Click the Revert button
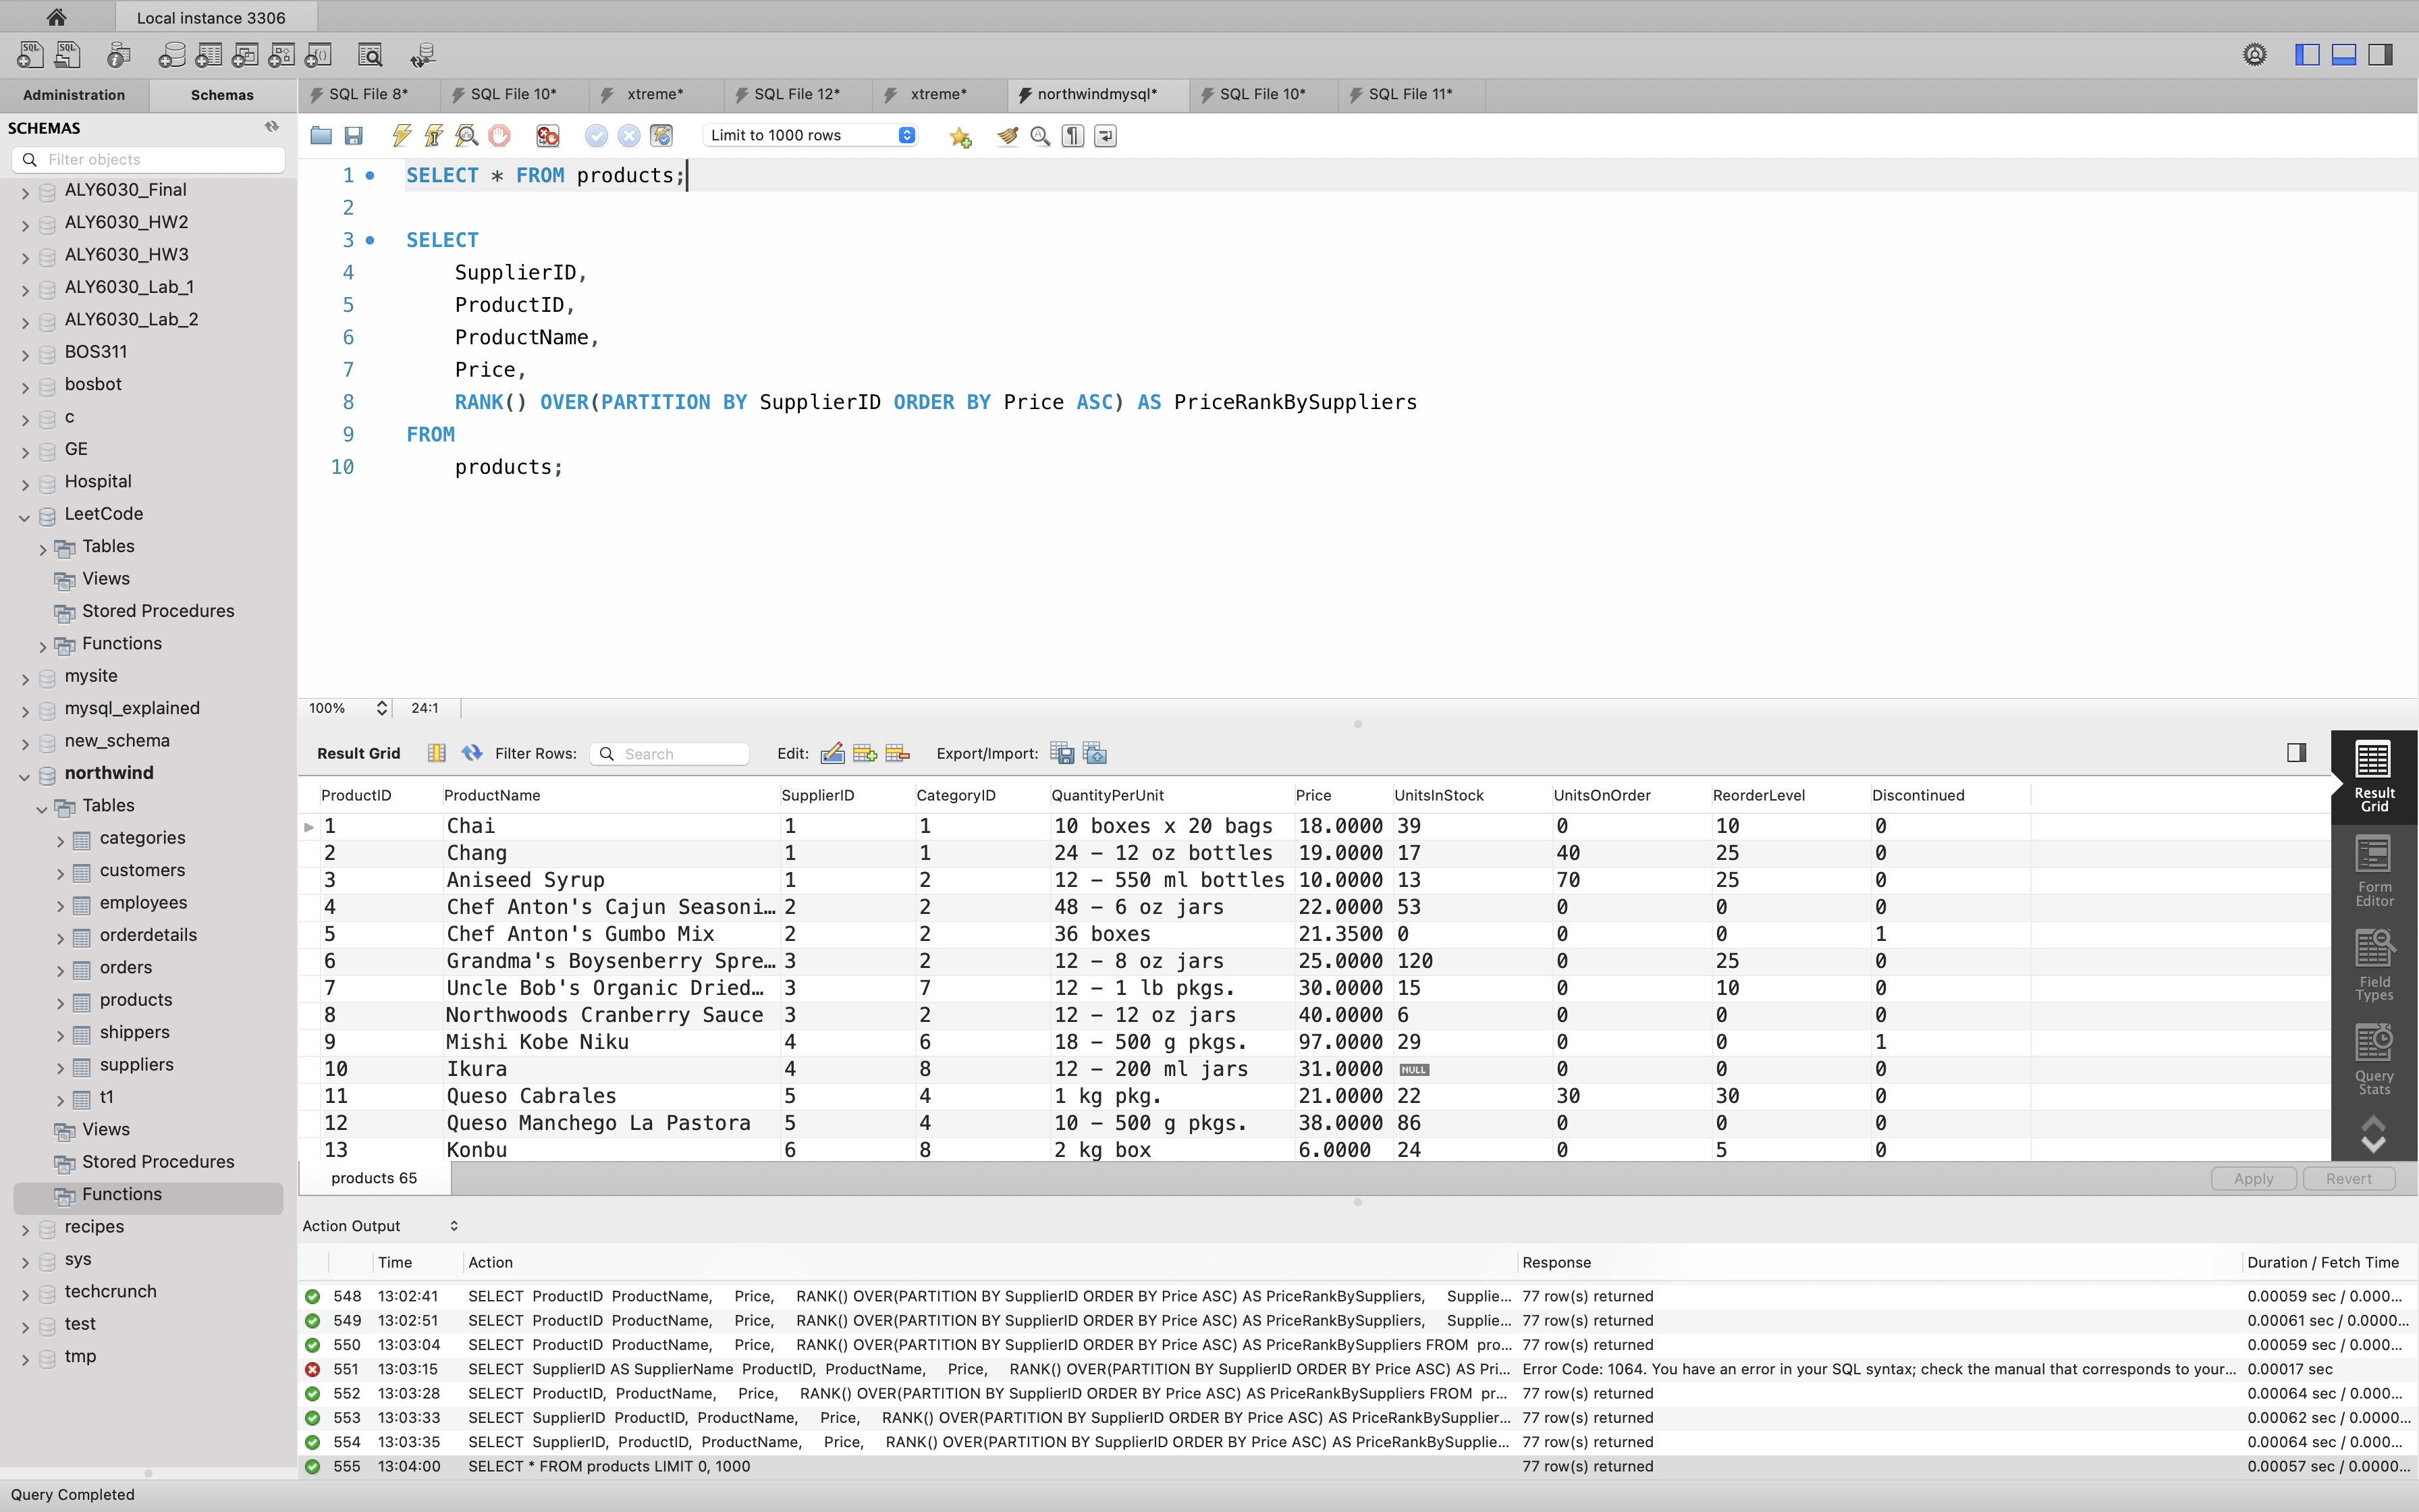Viewport: 2419px width, 1512px height. pos(2348,1178)
